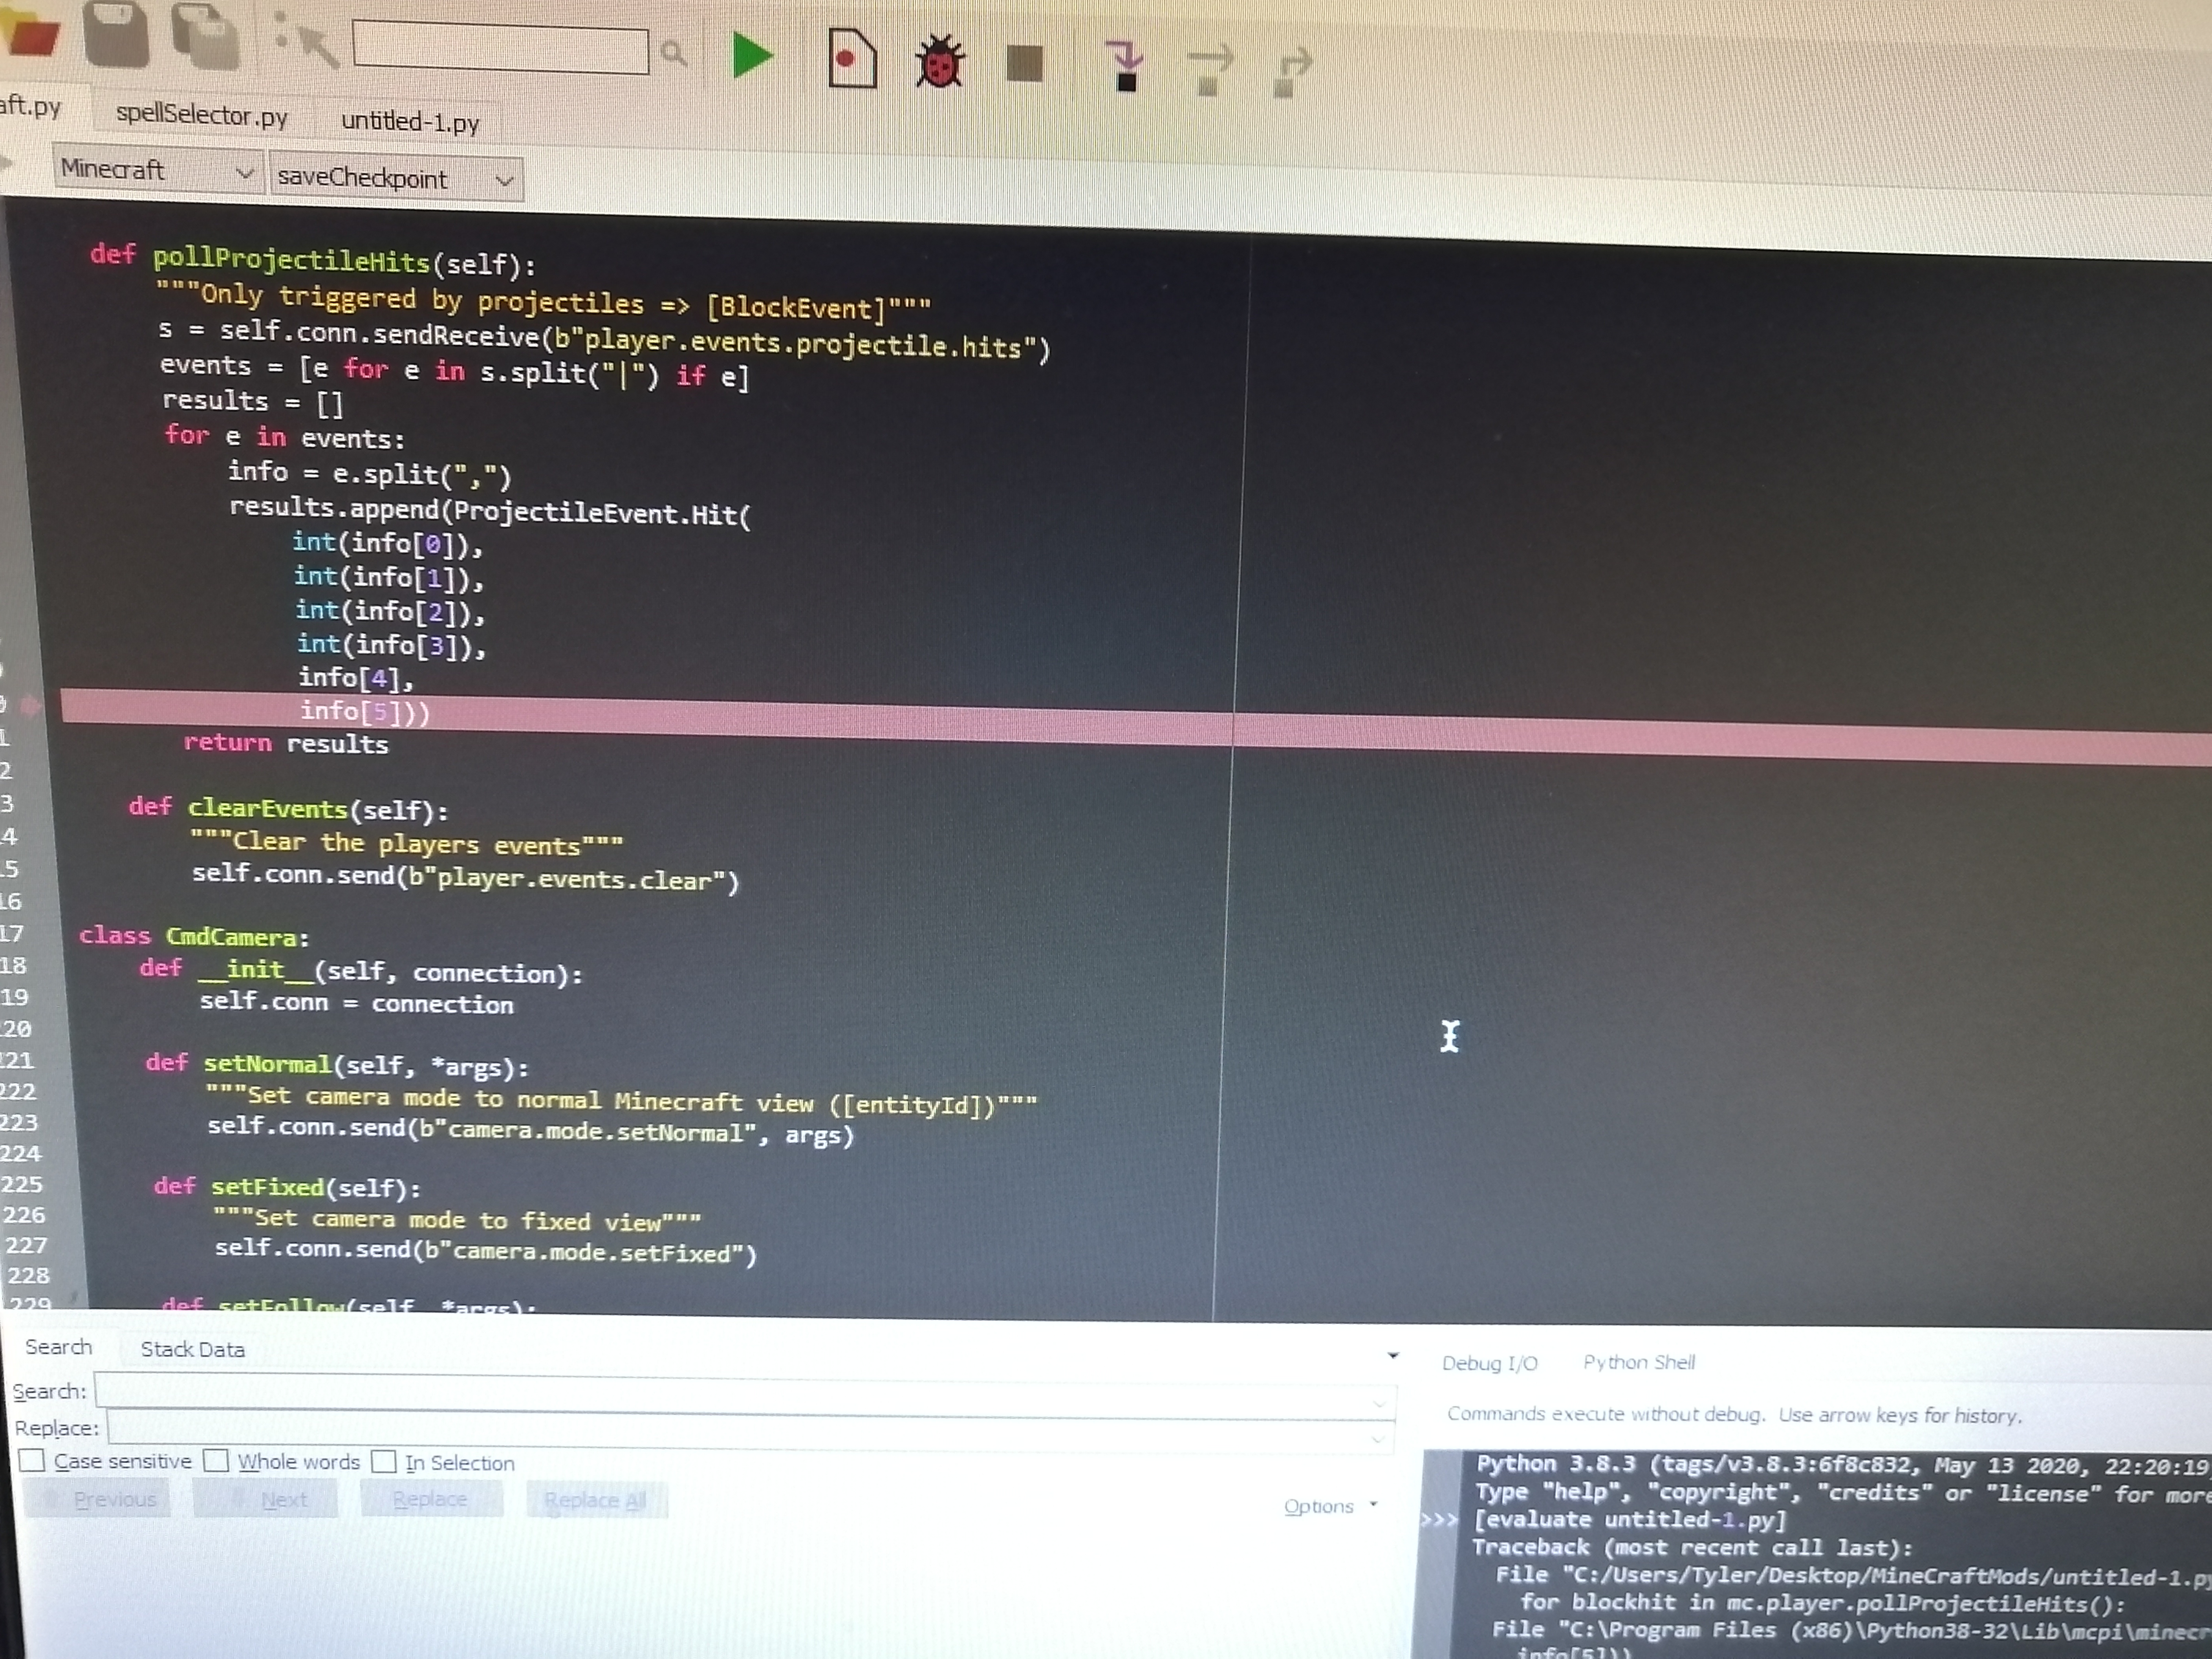The height and width of the screenshot is (1659, 2212).
Task: Click the toolbar search magnifier icon
Action: tap(673, 53)
